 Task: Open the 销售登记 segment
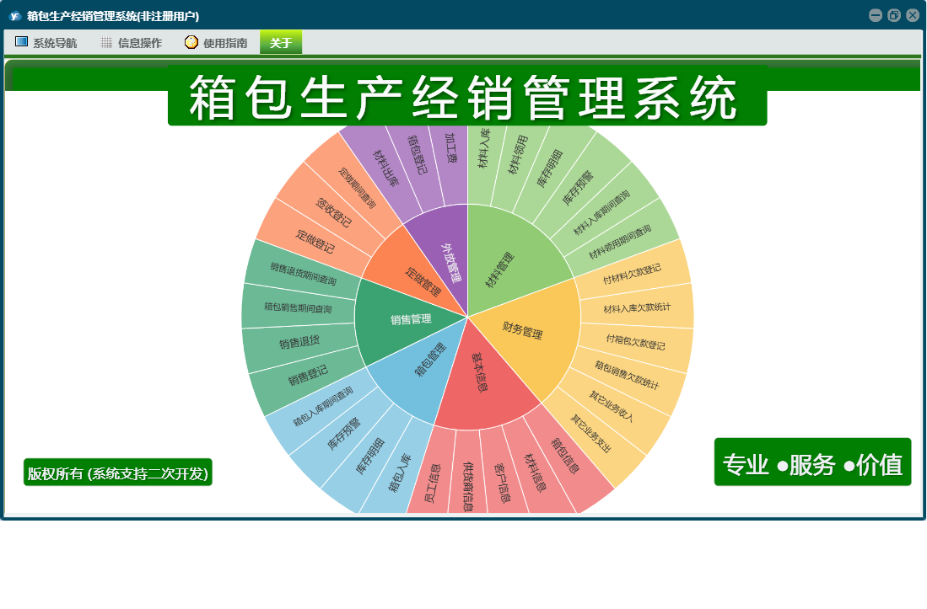(x=307, y=376)
